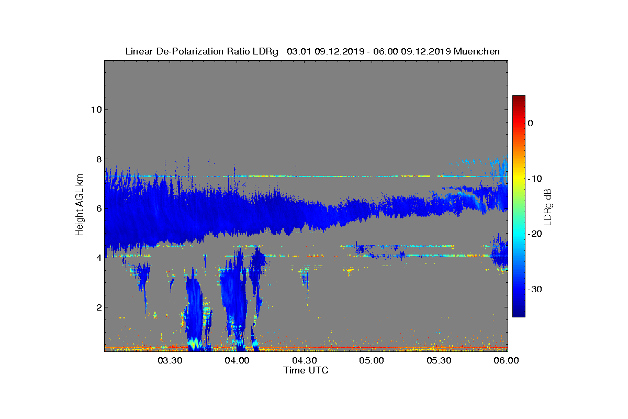Click the height tick label 6

98,208
